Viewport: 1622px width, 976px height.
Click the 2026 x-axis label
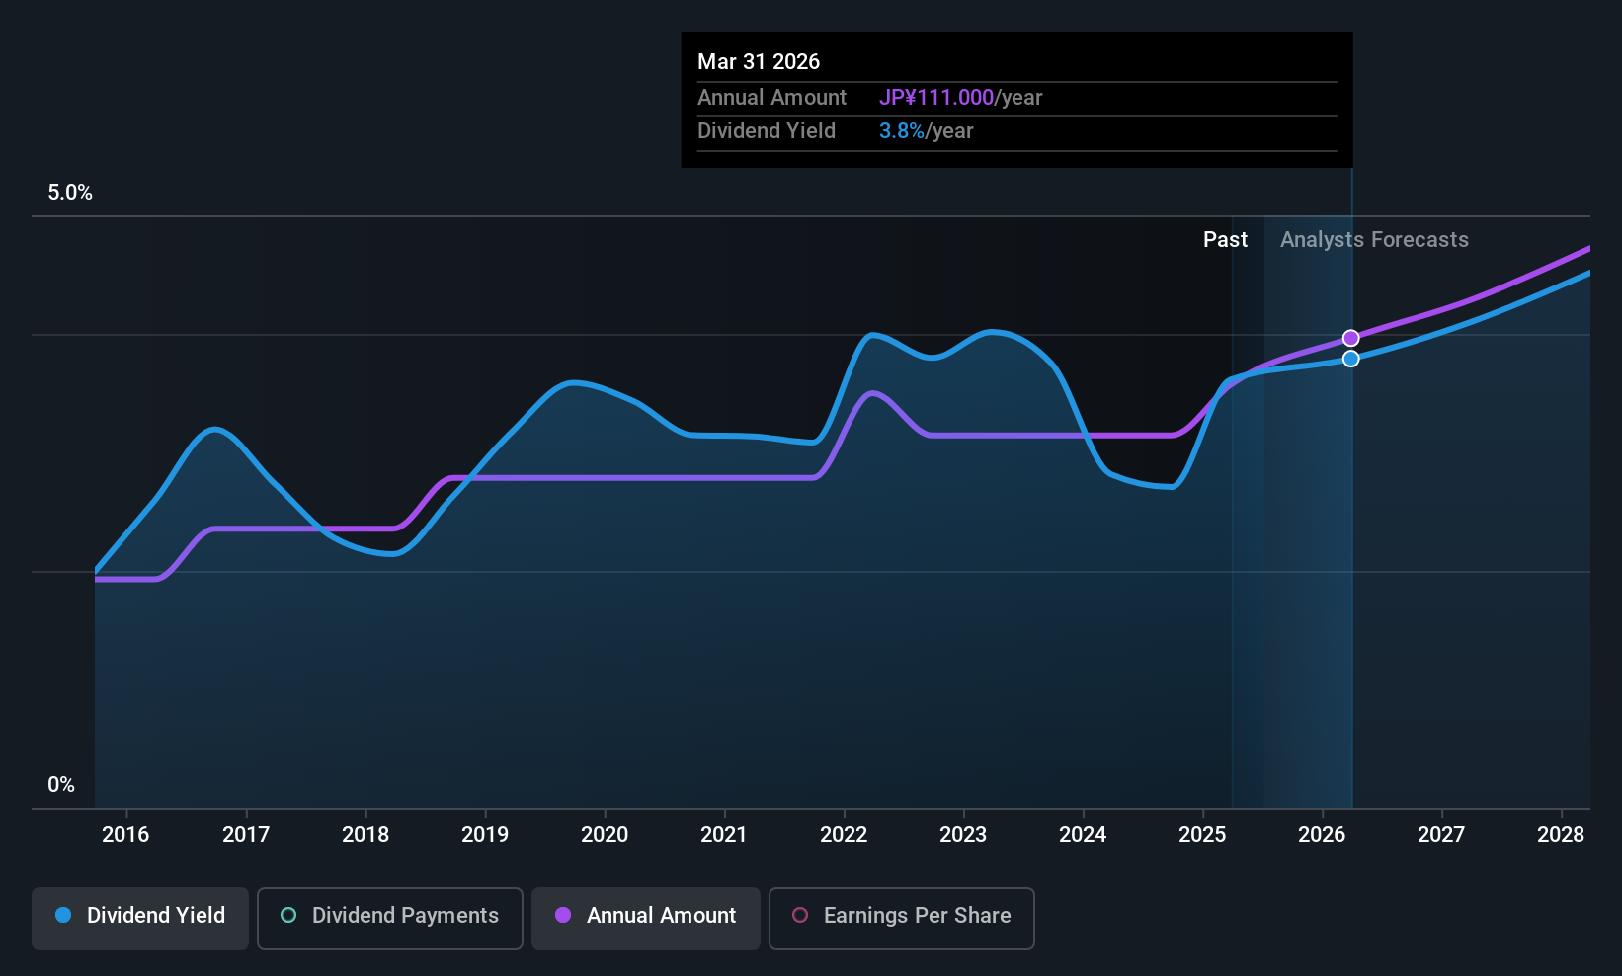click(1322, 835)
